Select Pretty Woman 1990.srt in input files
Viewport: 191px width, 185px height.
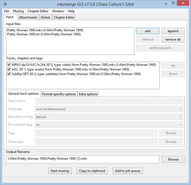[x=44, y=34]
